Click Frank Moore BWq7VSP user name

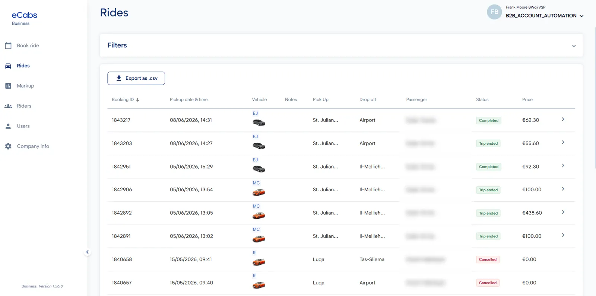(525, 7)
